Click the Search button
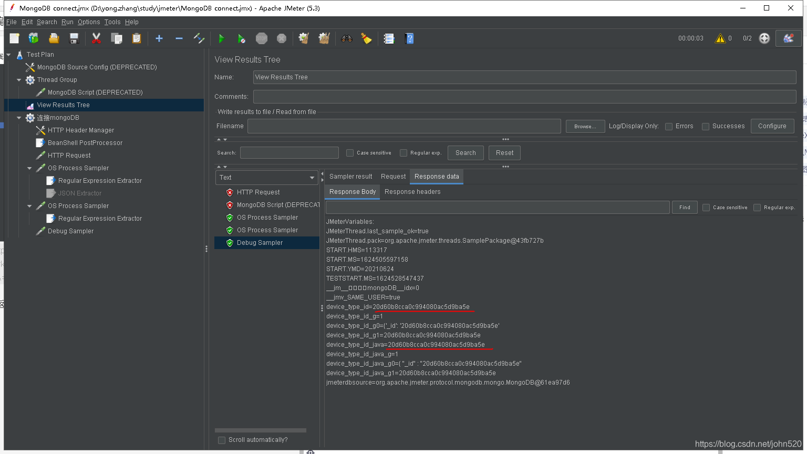Viewport: 807px width, 454px height. pos(465,153)
